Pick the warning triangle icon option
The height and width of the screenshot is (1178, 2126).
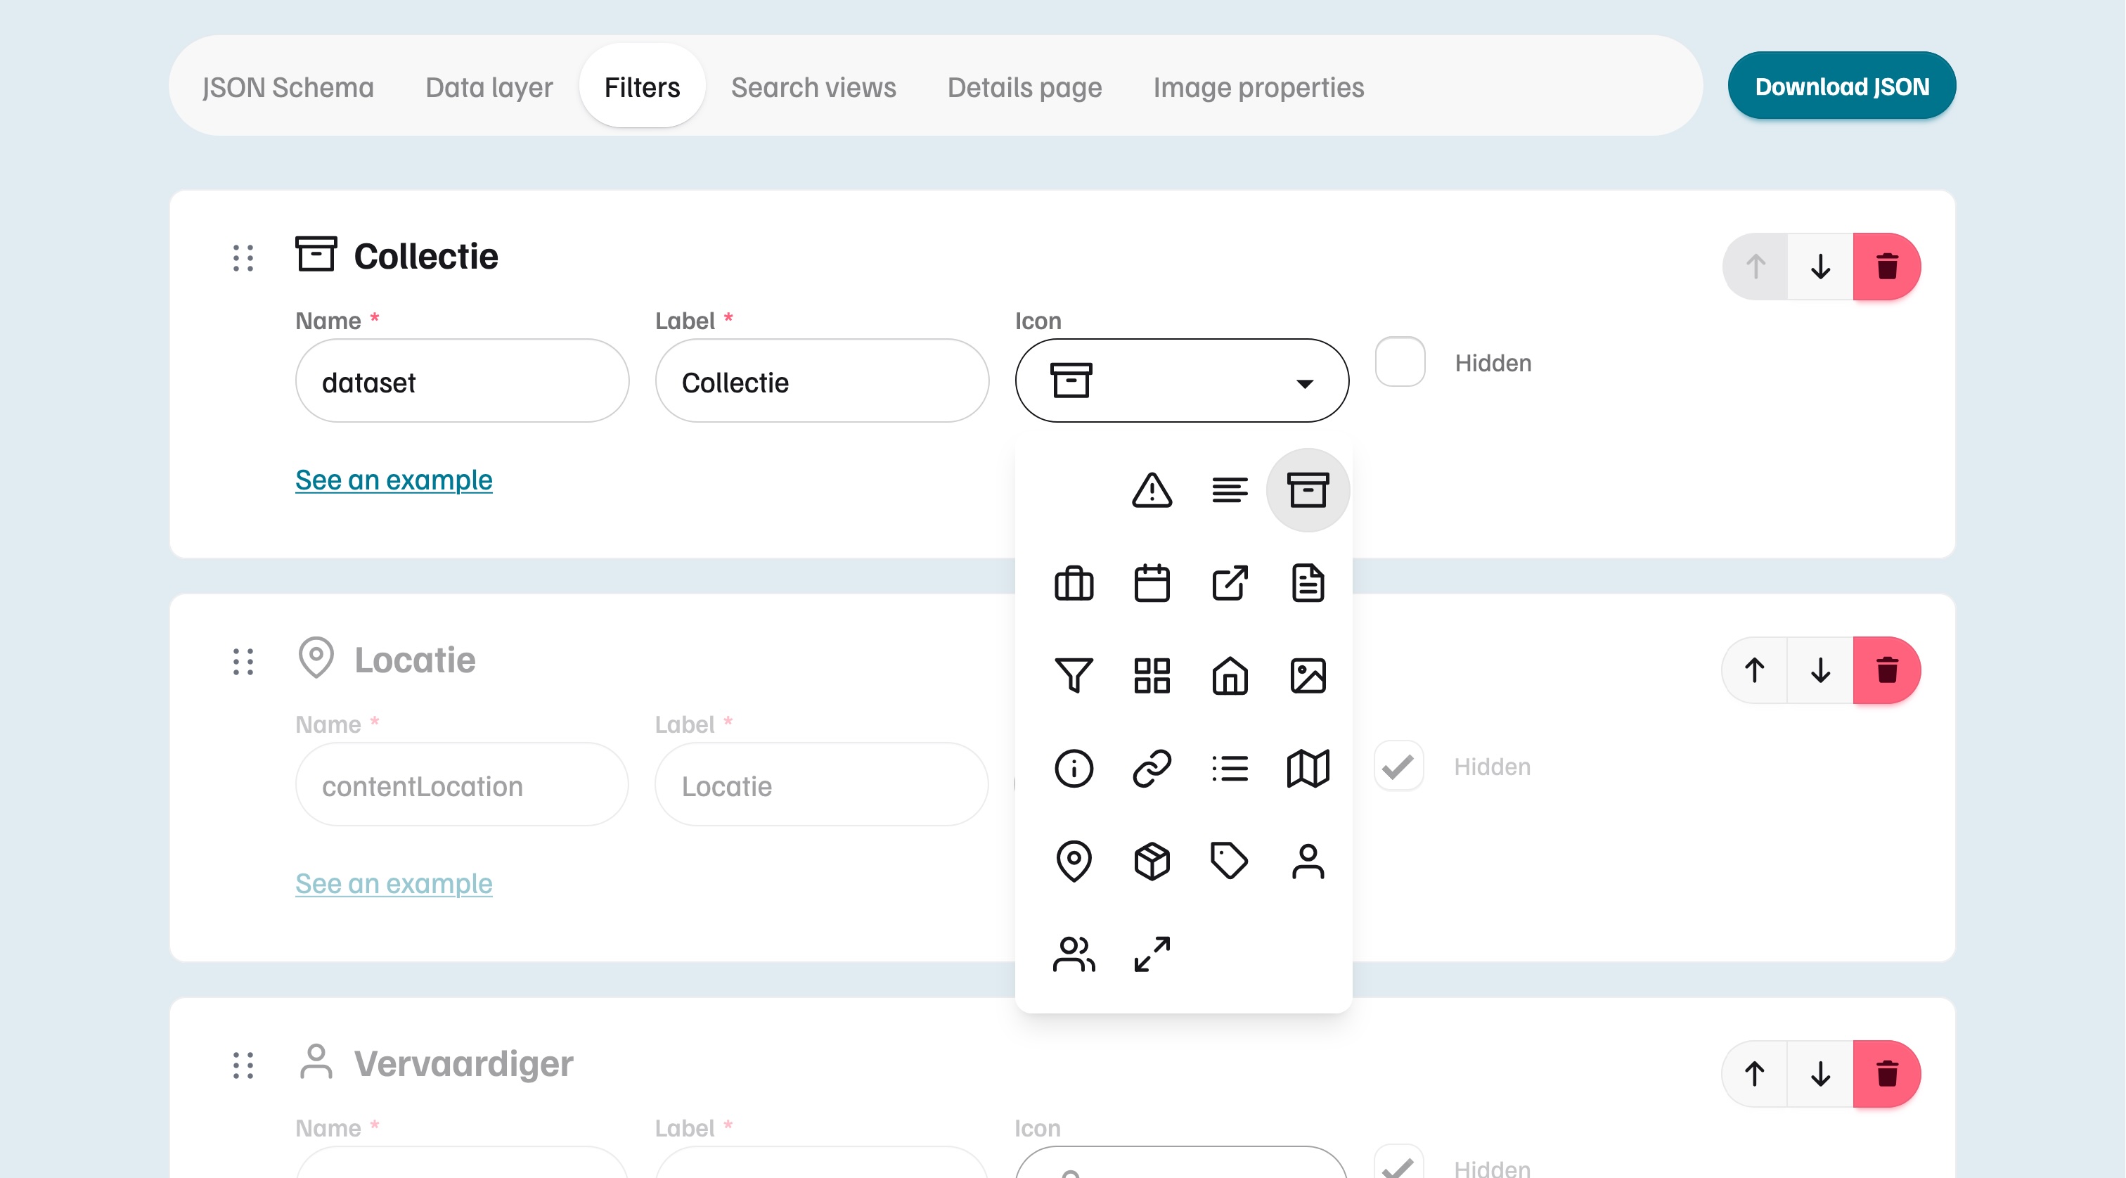coord(1152,490)
